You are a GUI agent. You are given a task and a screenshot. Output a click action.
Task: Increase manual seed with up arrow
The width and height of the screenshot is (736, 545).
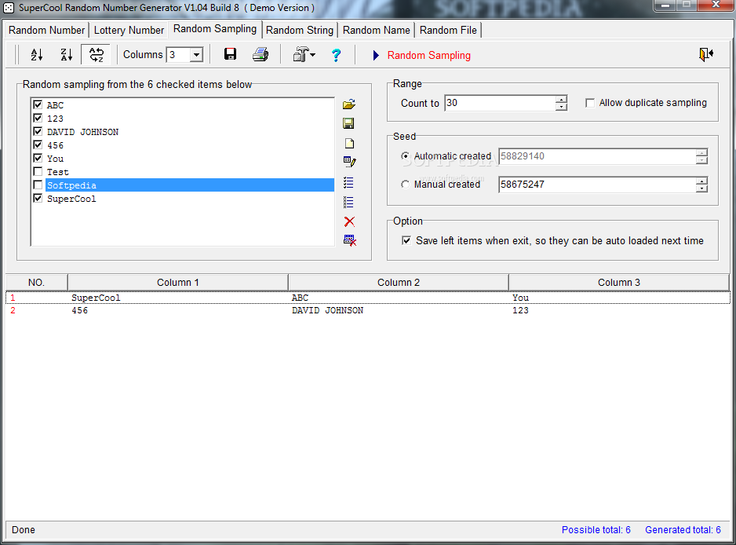[x=701, y=181]
